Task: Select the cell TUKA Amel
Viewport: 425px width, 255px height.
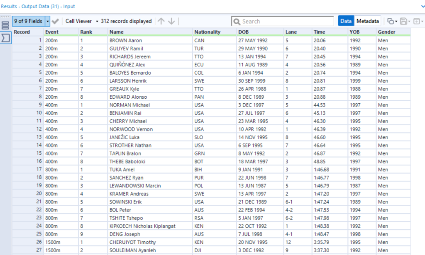Action: [150, 170]
